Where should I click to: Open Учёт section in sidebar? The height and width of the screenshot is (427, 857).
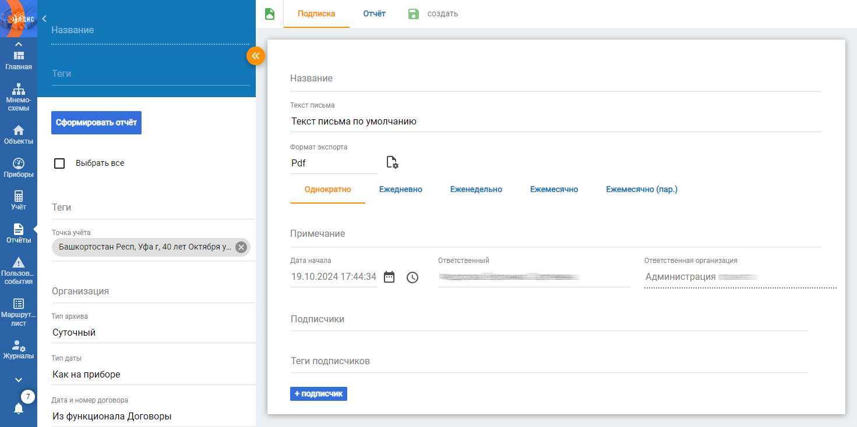click(x=19, y=200)
